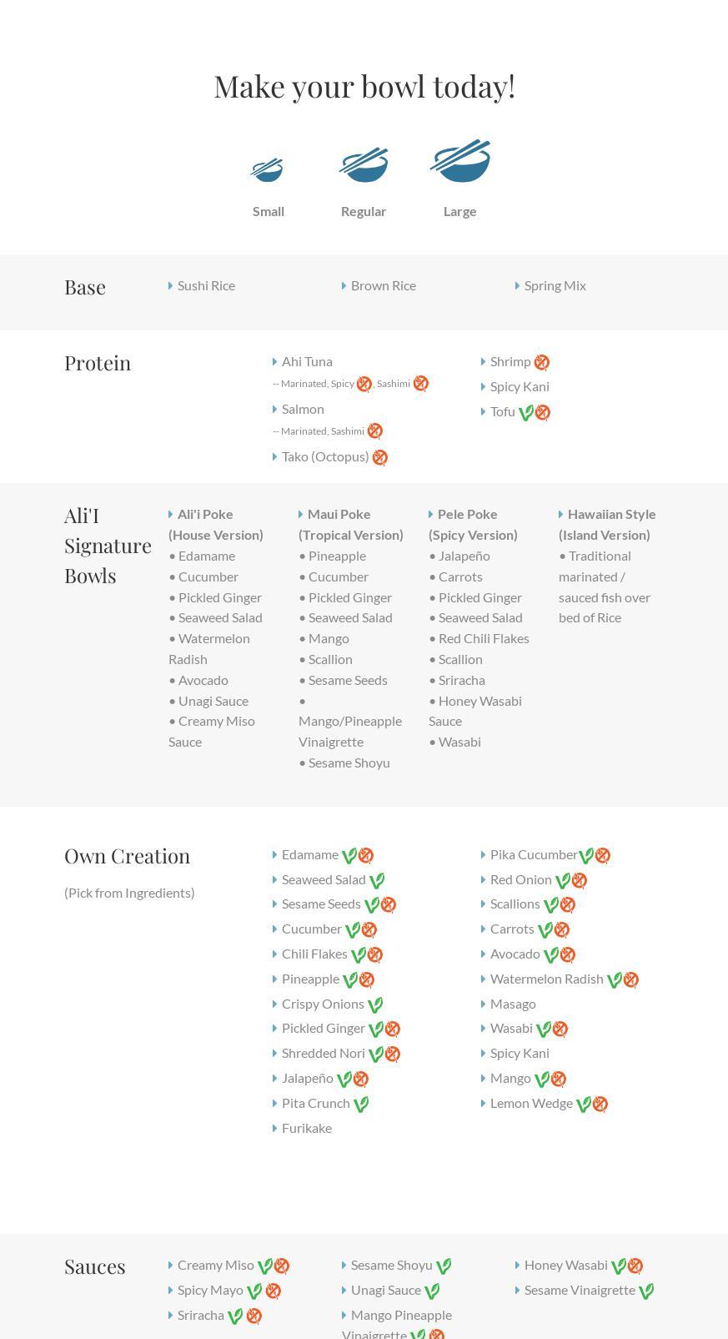The width and height of the screenshot is (728, 1339).
Task: Select the Brown Rice base option
Action: click(383, 286)
